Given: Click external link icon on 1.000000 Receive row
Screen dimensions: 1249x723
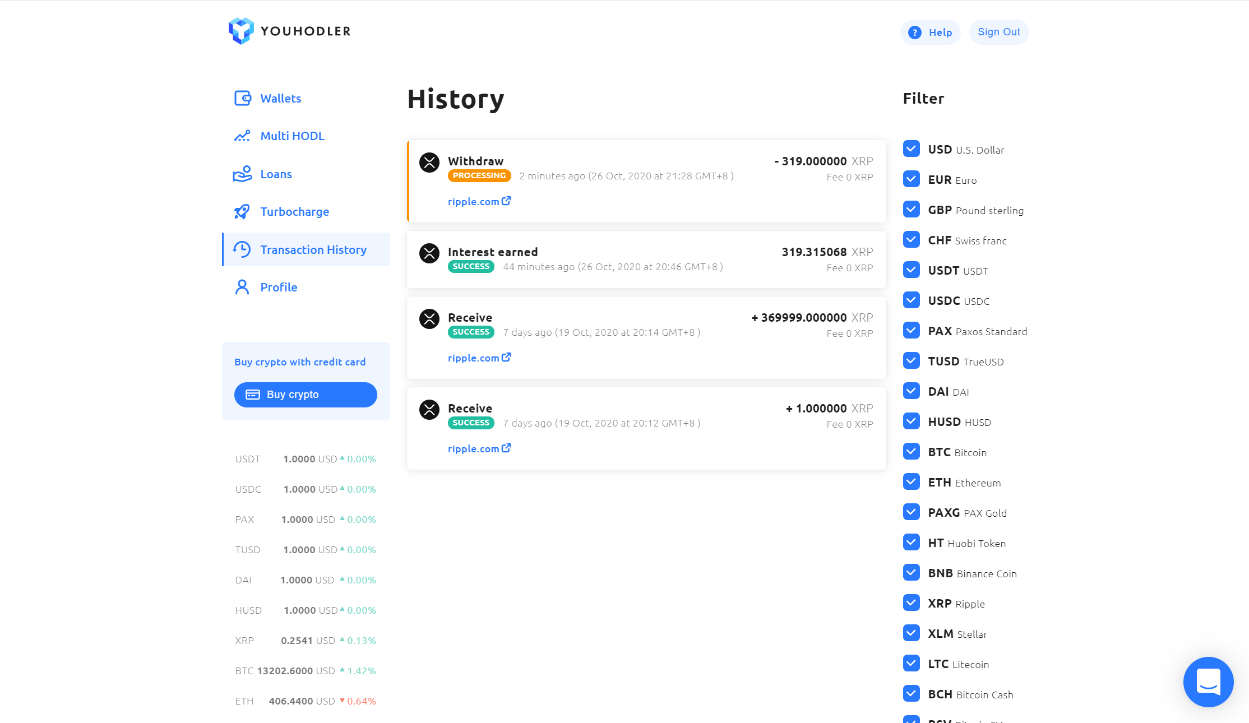Looking at the screenshot, I should (506, 448).
